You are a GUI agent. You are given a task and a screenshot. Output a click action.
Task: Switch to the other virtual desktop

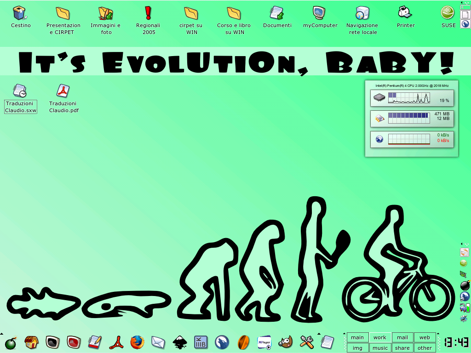pos(425,347)
